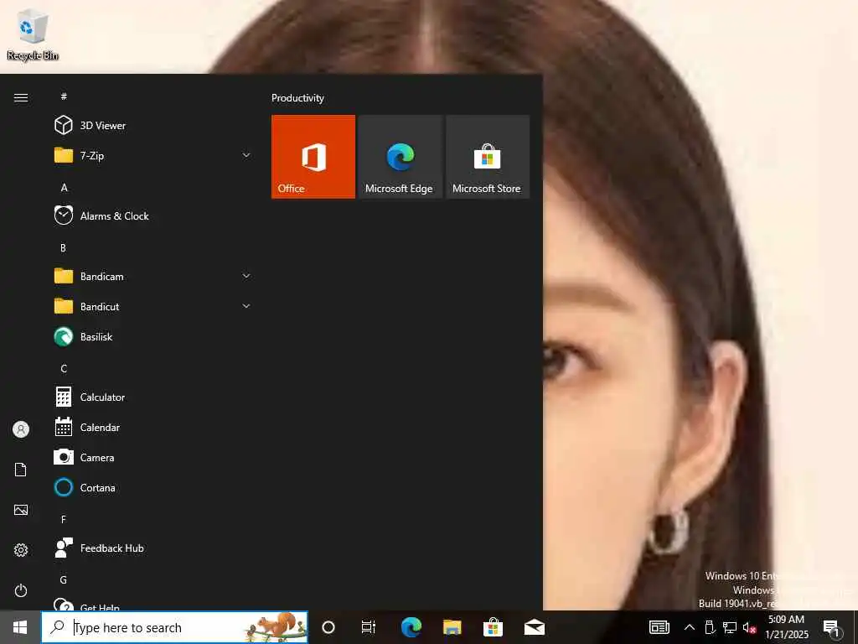
Task: Click the A letter header in app list
Action: pos(64,187)
